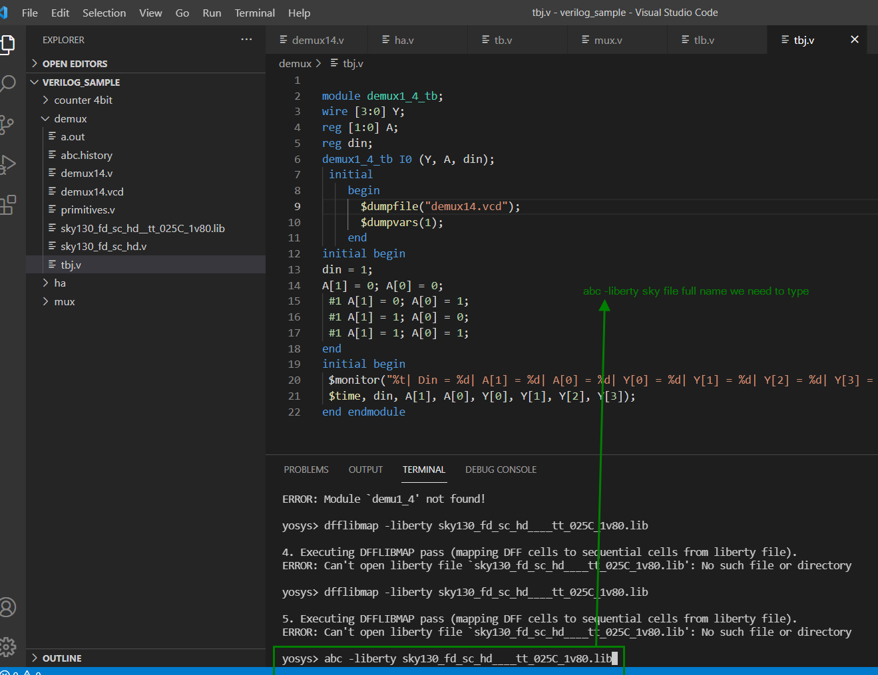
Task: Open the Manage gear settings icon
Action: 7,646
